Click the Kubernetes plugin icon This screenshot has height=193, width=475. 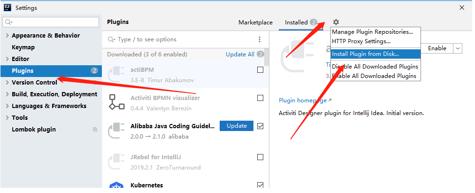pyautogui.click(x=116, y=185)
